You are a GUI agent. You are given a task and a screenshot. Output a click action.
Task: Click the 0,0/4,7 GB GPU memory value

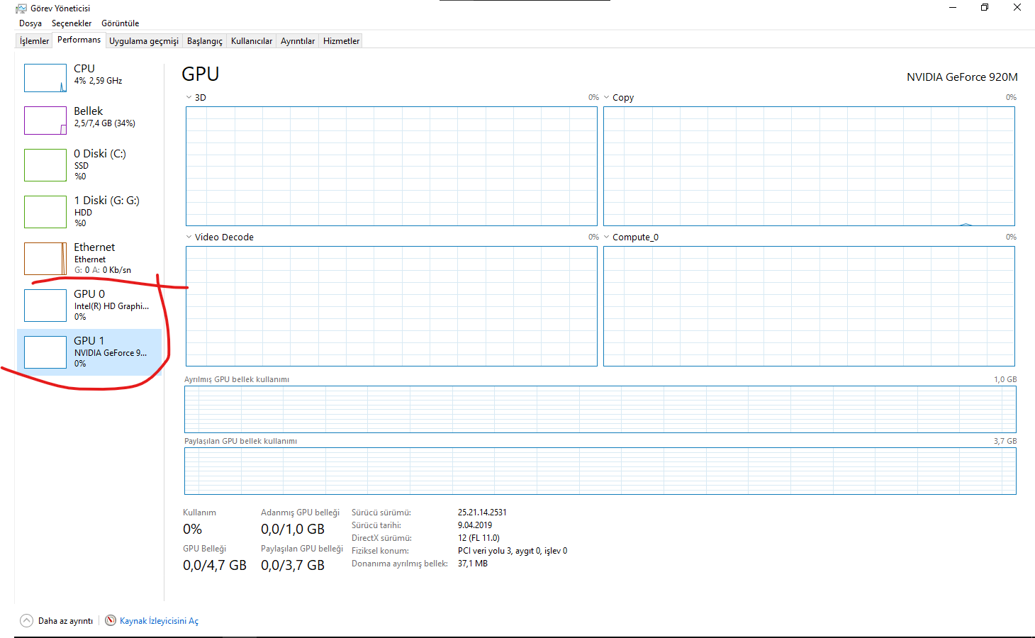click(215, 565)
